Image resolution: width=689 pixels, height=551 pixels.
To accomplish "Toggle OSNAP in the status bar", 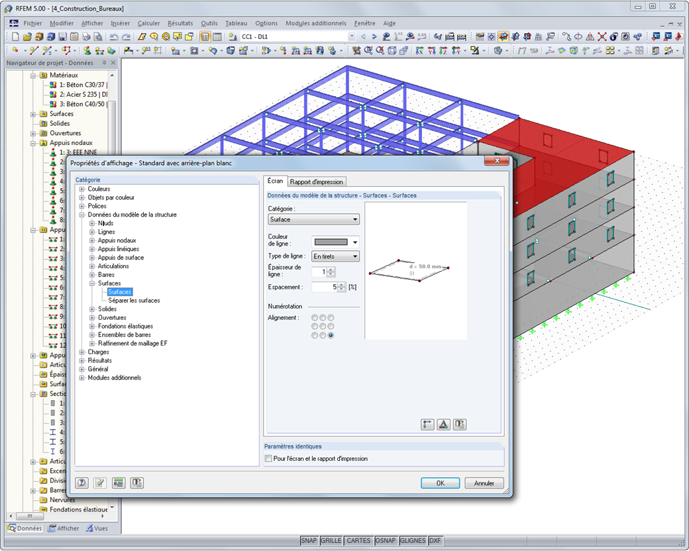I will (x=386, y=540).
